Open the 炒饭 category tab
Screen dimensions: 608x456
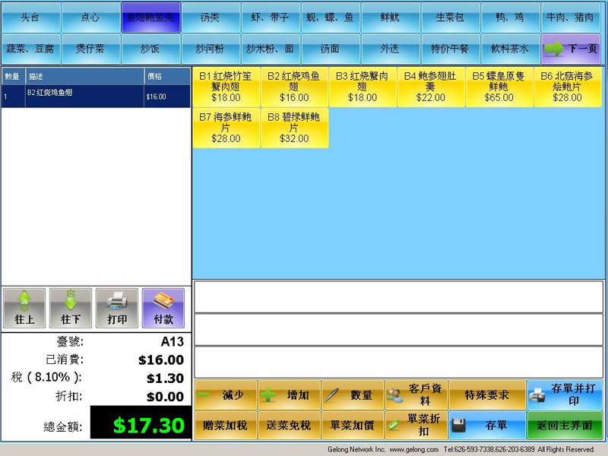(150, 49)
